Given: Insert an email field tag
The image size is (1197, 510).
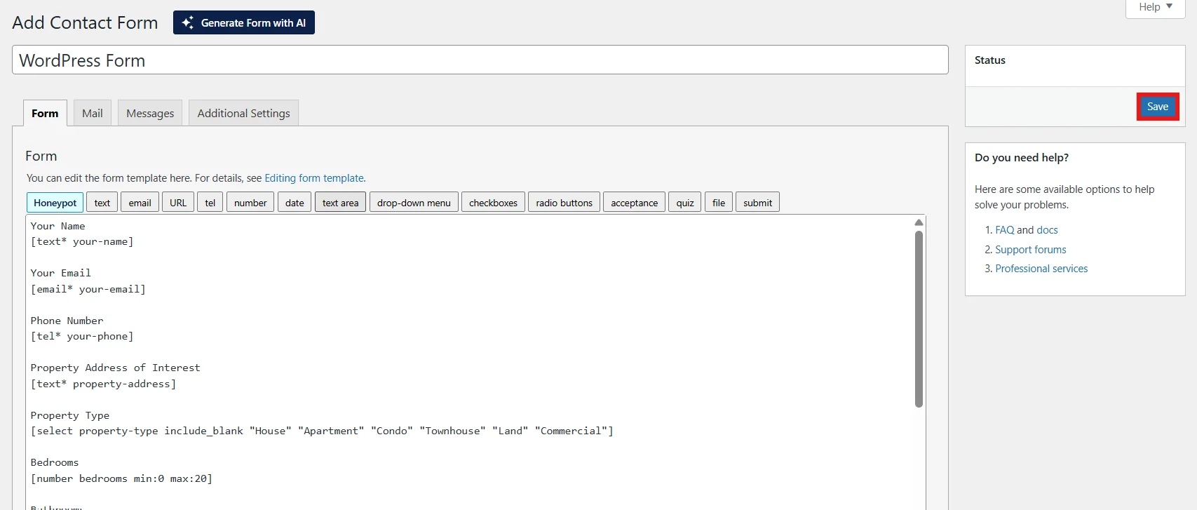Looking at the screenshot, I should pyautogui.click(x=140, y=203).
